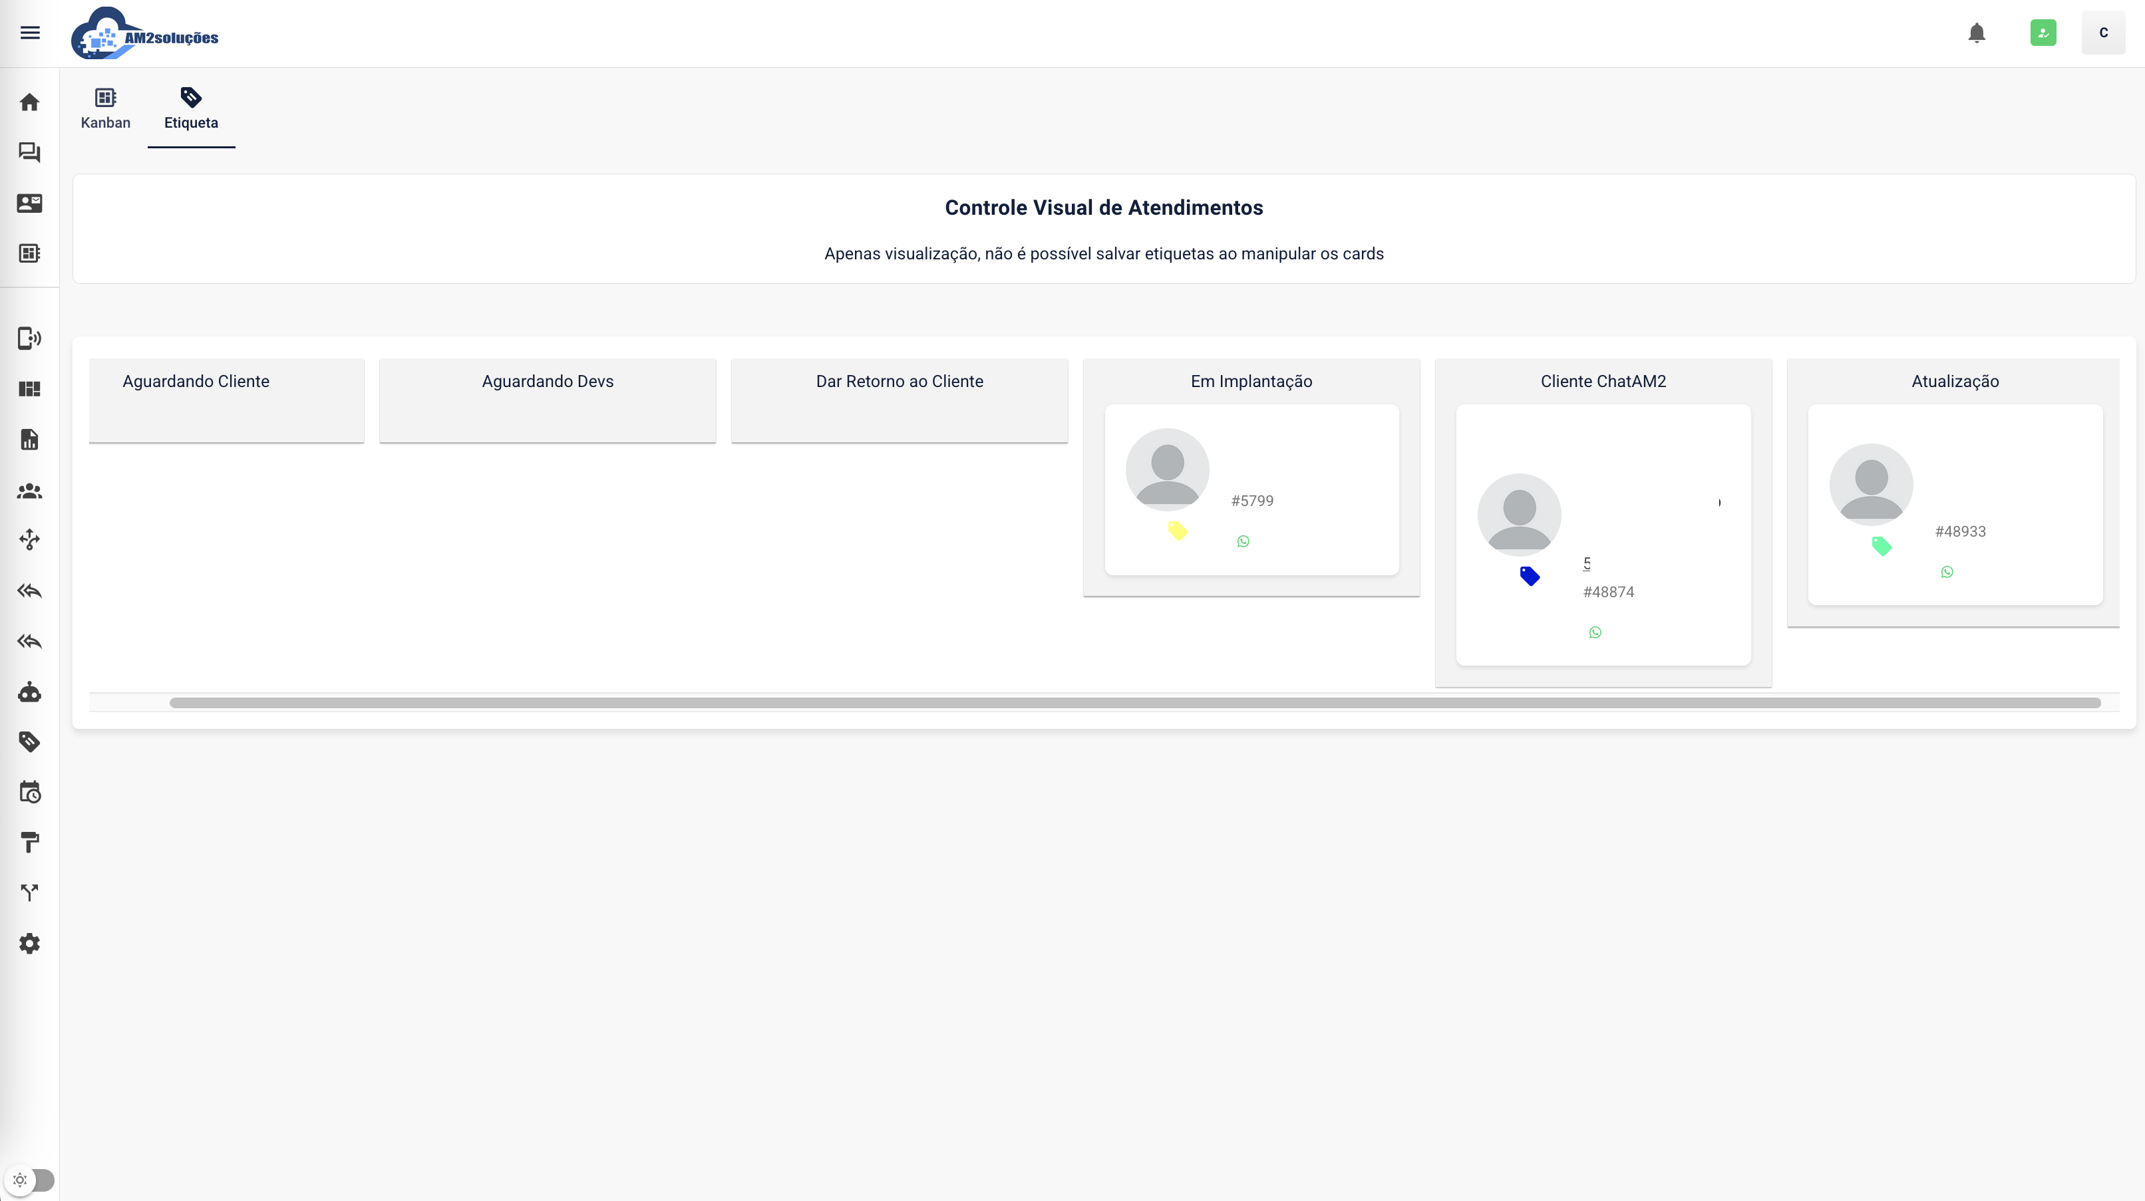Click the WhatsApp icon on card #48933

[x=1947, y=572]
